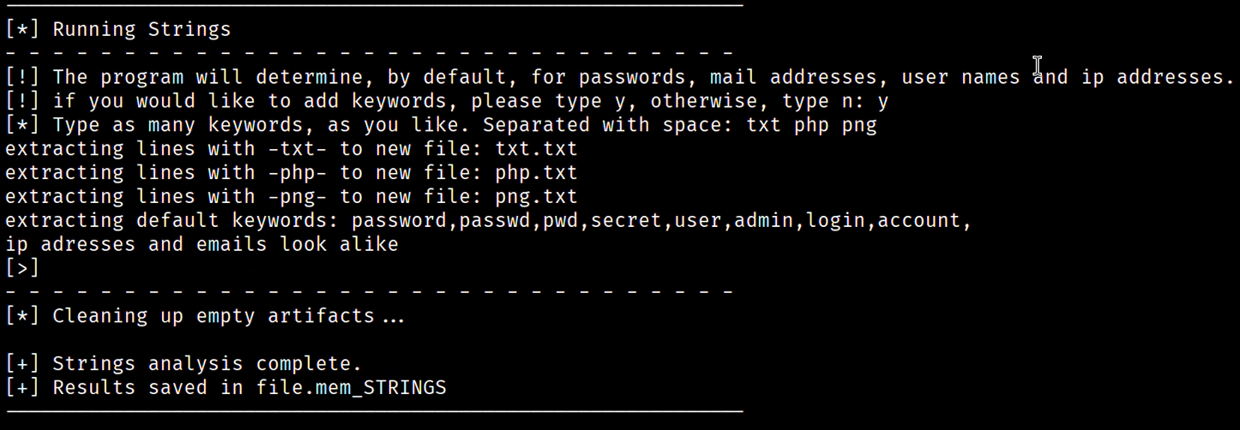Screen dimensions: 1240x430
Task: Click the 'png.txt' output filename
Action: pyautogui.click(x=537, y=196)
